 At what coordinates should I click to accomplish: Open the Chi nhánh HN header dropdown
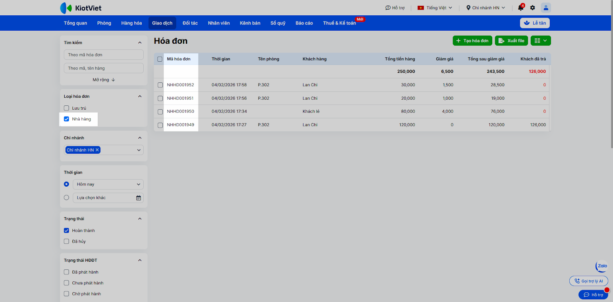click(x=486, y=8)
